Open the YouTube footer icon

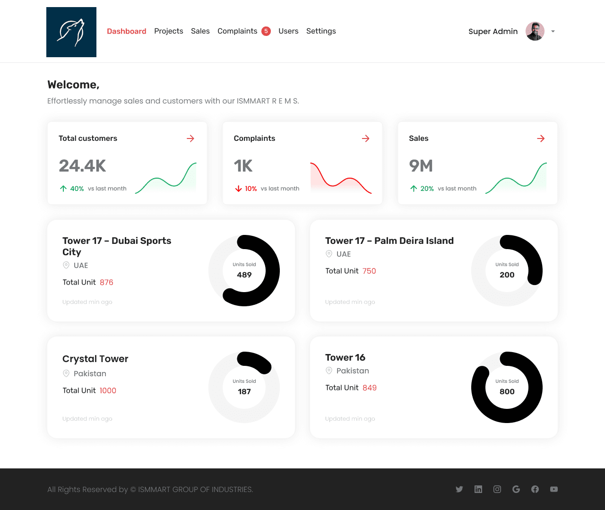554,489
